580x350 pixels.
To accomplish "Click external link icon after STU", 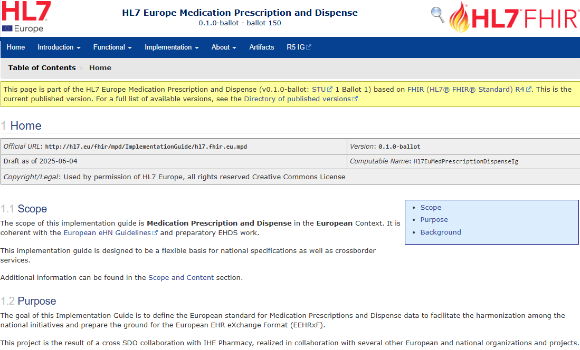I will point(330,90).
